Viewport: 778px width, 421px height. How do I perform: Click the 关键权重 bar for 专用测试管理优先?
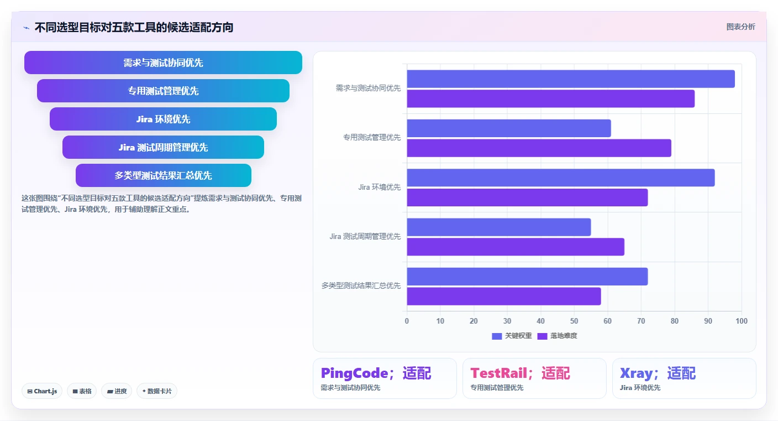click(509, 128)
